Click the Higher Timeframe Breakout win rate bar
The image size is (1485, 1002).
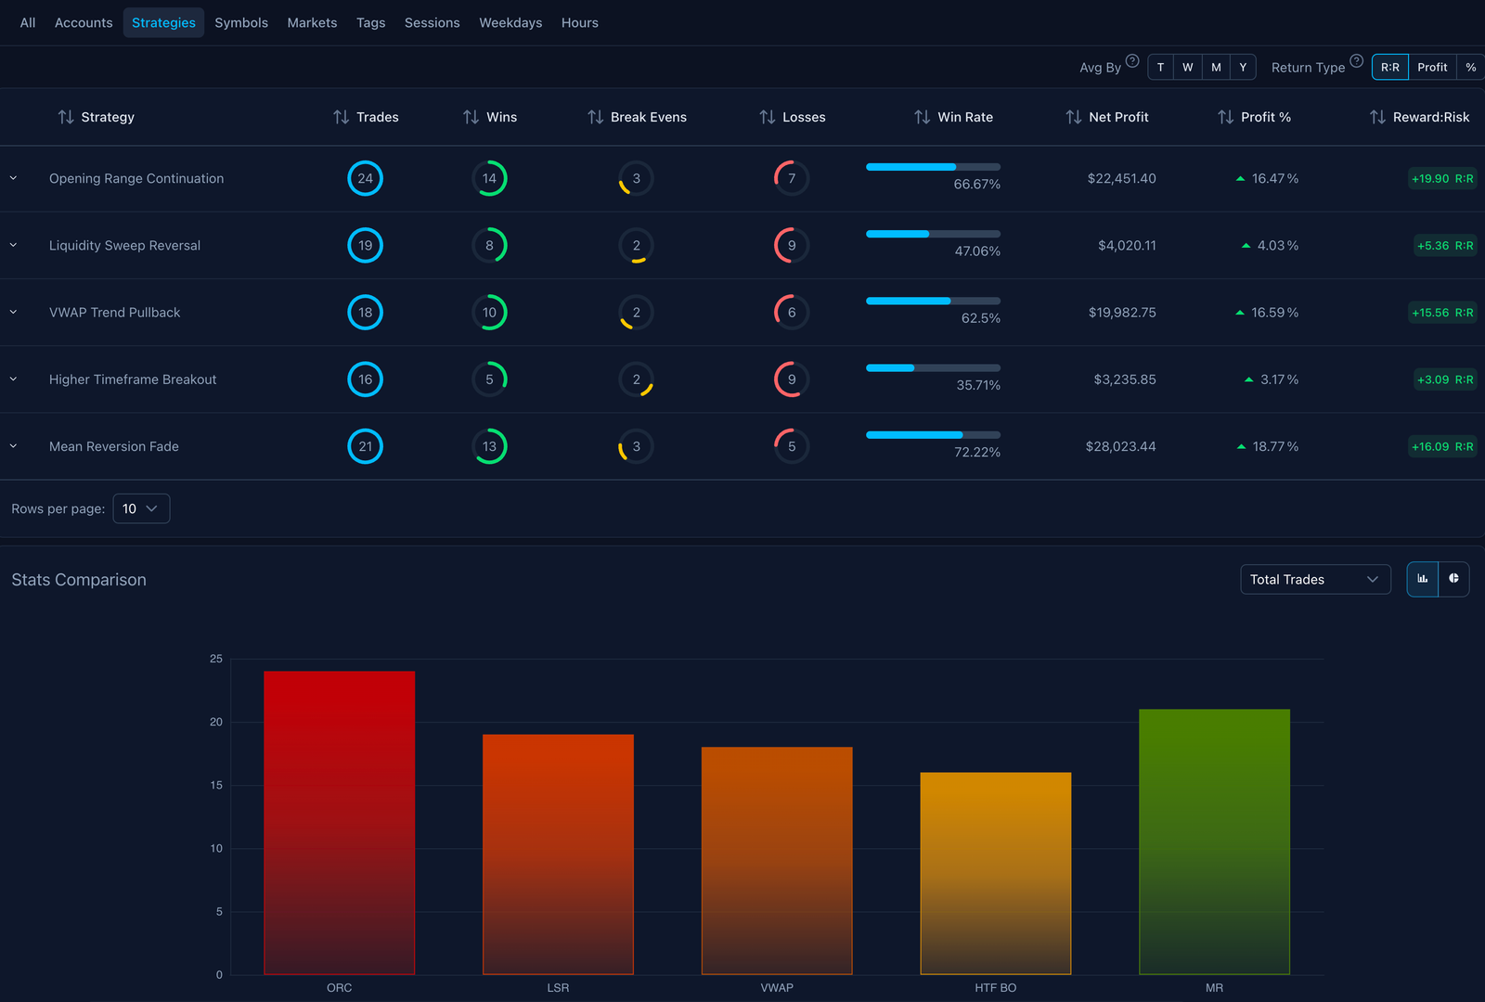pos(933,368)
